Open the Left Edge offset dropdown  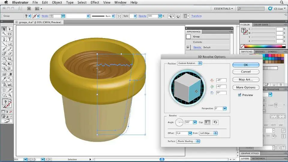208,133
